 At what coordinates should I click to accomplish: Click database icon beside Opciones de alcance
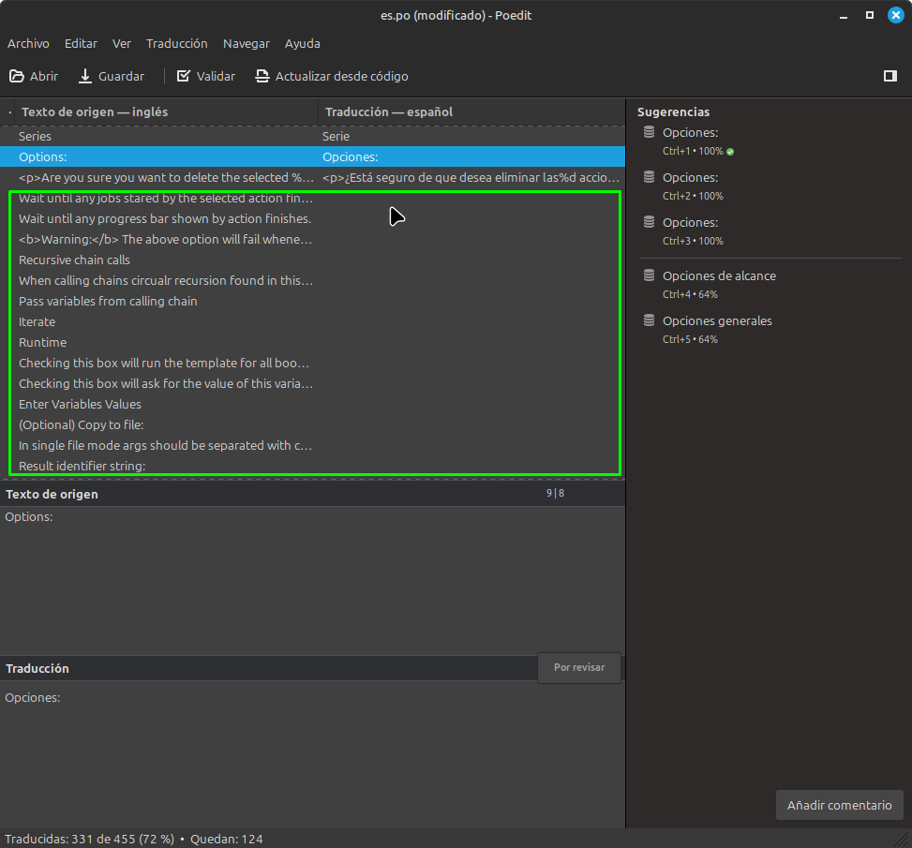[649, 275]
